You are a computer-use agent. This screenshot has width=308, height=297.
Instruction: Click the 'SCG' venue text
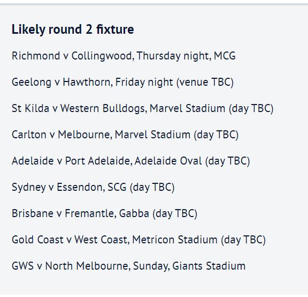tap(117, 187)
